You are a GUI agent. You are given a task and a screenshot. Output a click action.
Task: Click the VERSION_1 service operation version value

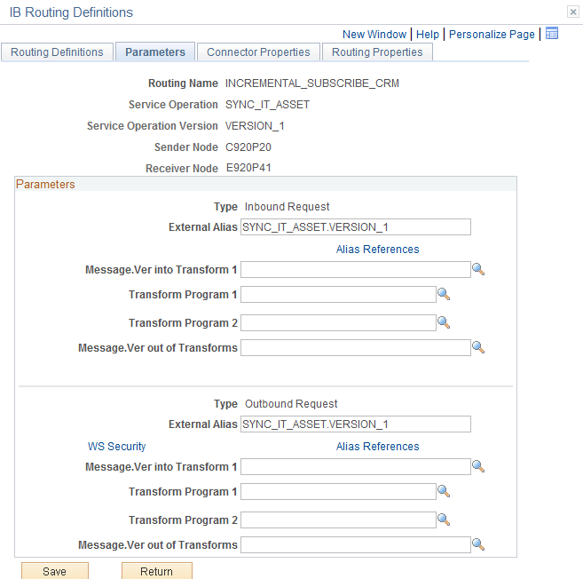point(255,126)
